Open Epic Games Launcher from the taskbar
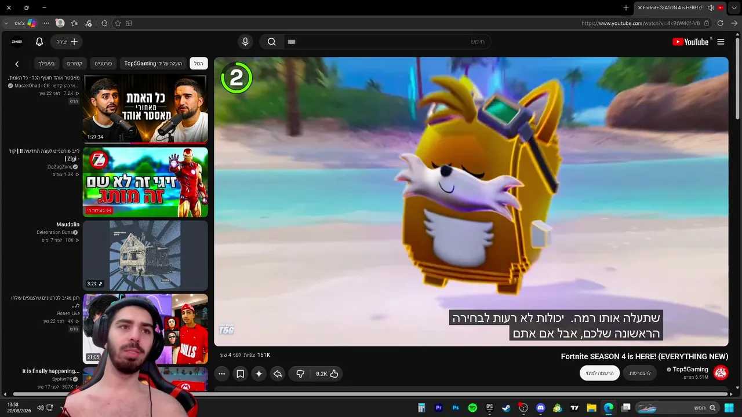Image resolution: width=742 pixels, height=417 pixels. (x=489, y=408)
